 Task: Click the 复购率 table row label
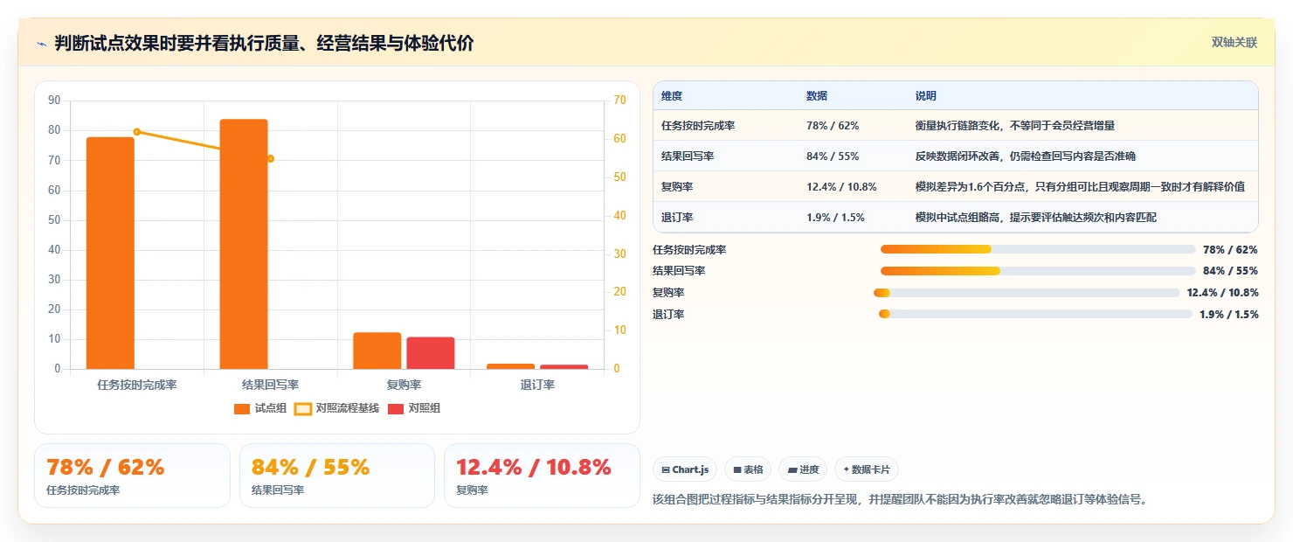pyautogui.click(x=677, y=187)
